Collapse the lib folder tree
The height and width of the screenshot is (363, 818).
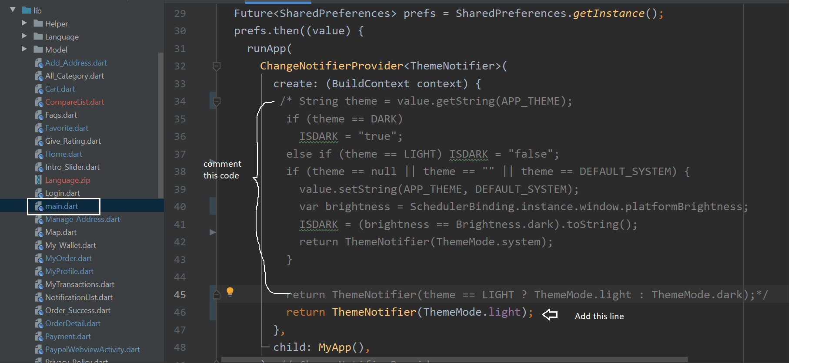coord(13,10)
